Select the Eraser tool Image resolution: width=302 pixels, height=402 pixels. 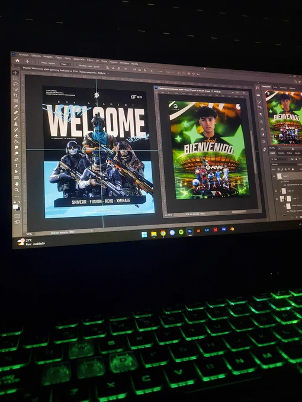[x=16, y=135]
